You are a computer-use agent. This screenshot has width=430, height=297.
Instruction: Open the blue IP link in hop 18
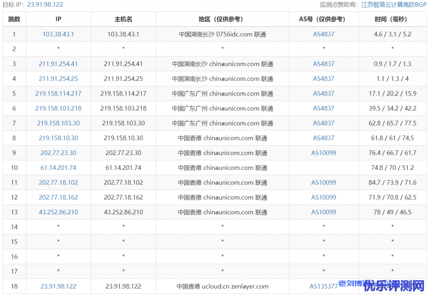coord(58,286)
